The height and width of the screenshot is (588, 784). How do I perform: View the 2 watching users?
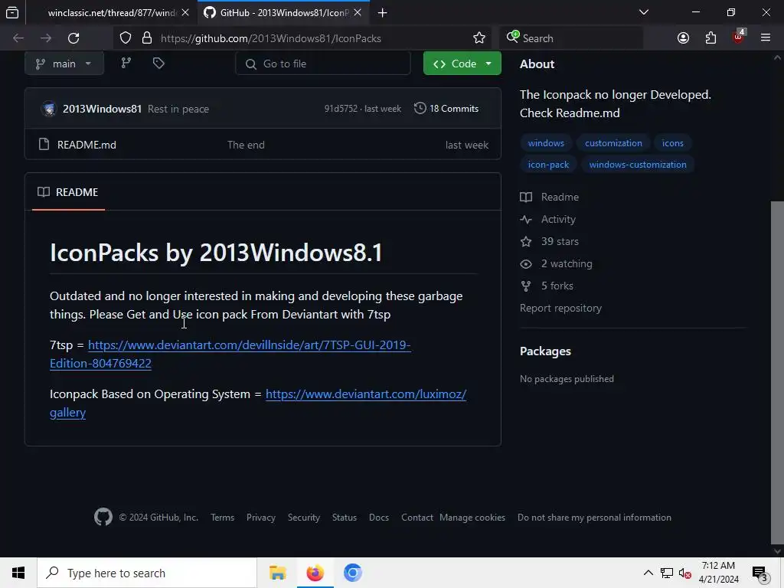point(556,263)
